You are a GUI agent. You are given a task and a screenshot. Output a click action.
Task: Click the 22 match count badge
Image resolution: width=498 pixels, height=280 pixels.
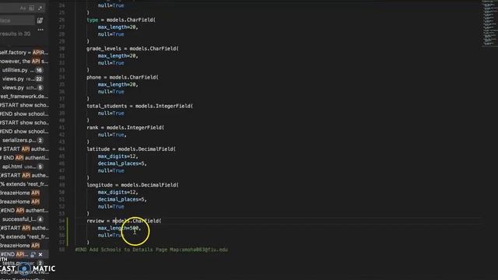pos(39,79)
